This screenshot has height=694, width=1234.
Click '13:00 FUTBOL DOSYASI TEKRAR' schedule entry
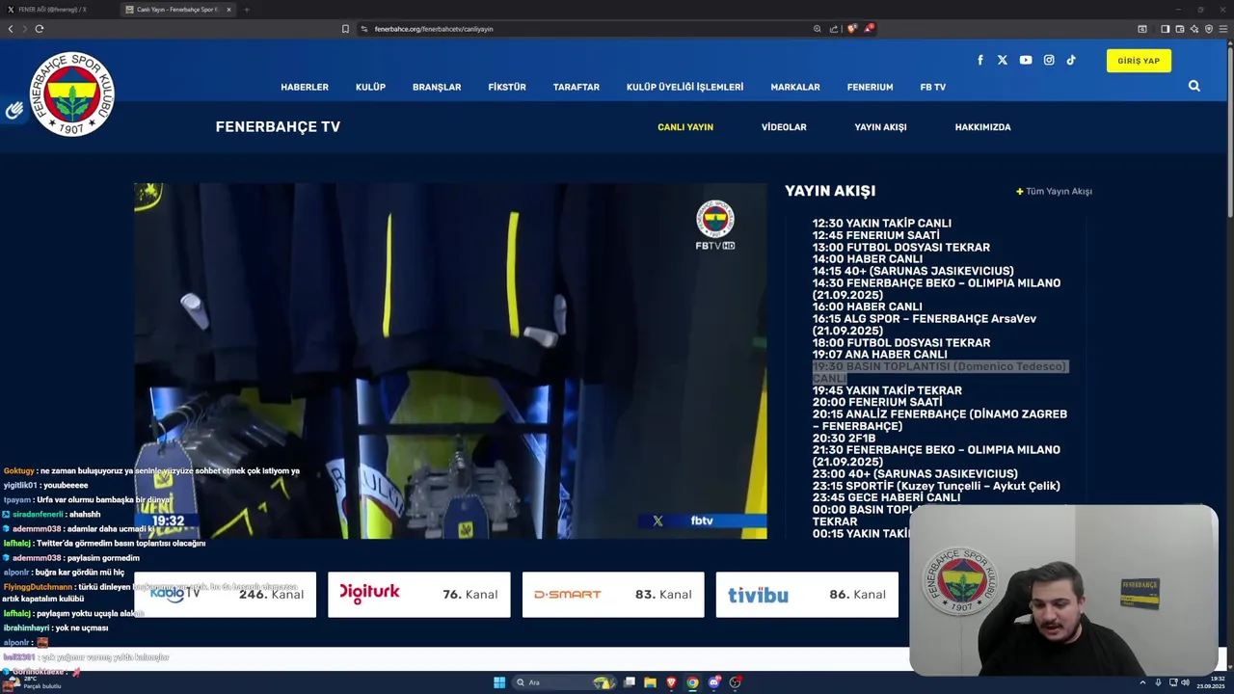pos(901,248)
